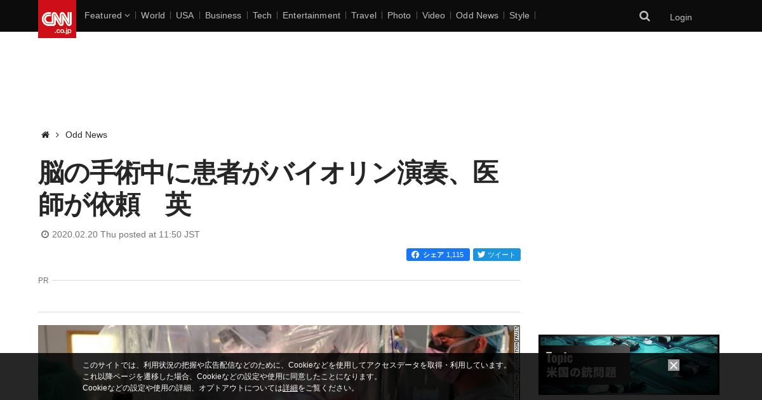Viewport: 762px width, 400px height.
Task: Click the CNN.co.jp logo
Action: (57, 19)
